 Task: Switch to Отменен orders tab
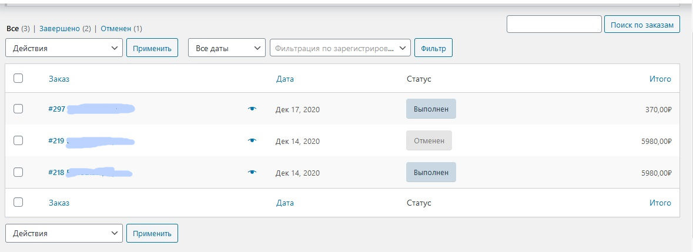pos(115,28)
